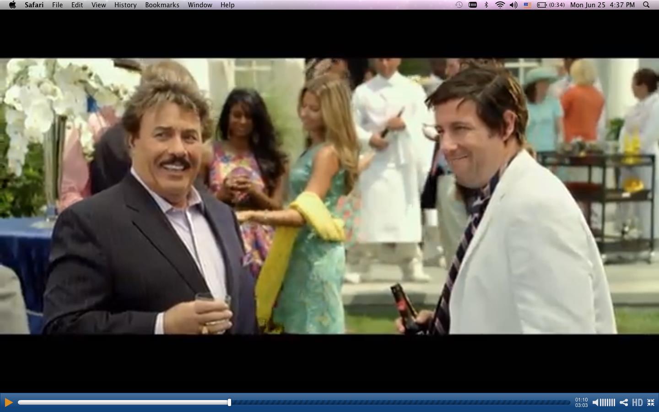Open Spotlight search magnifier icon

[646, 5]
